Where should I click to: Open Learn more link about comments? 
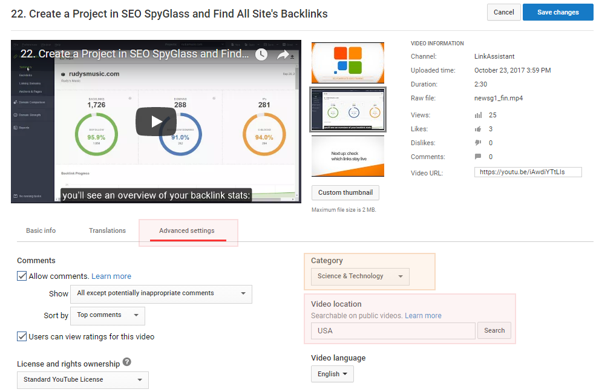[x=111, y=276]
